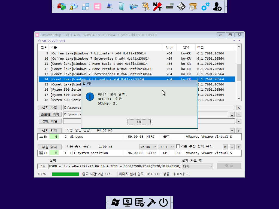Open the disk drive with chip icon

click(169, 7)
